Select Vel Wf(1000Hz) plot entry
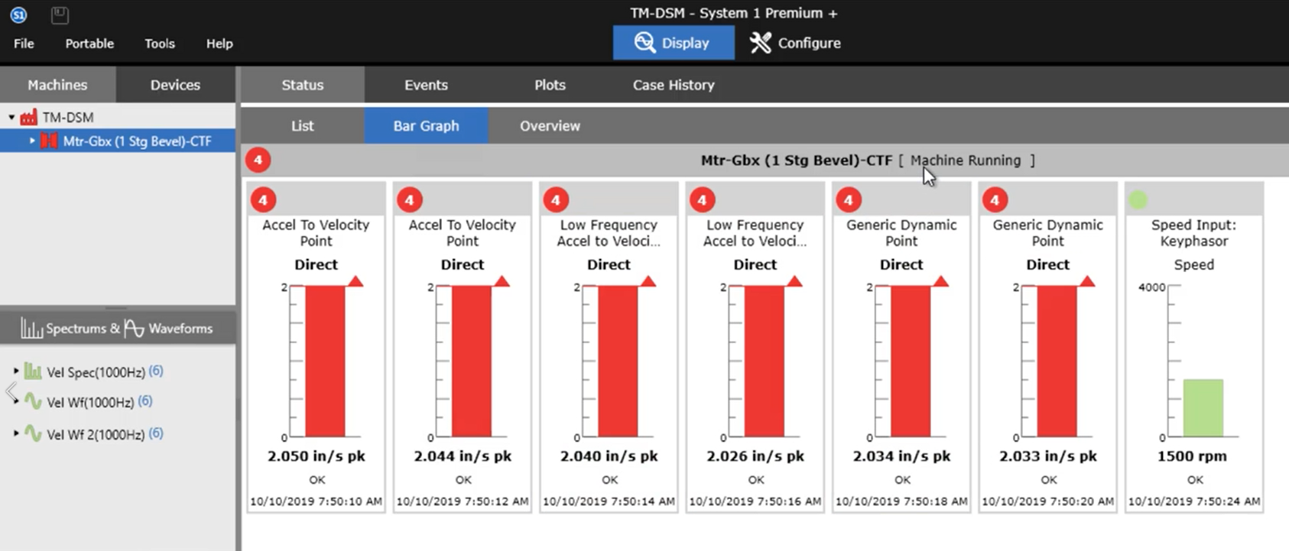This screenshot has width=1289, height=551. 90,402
